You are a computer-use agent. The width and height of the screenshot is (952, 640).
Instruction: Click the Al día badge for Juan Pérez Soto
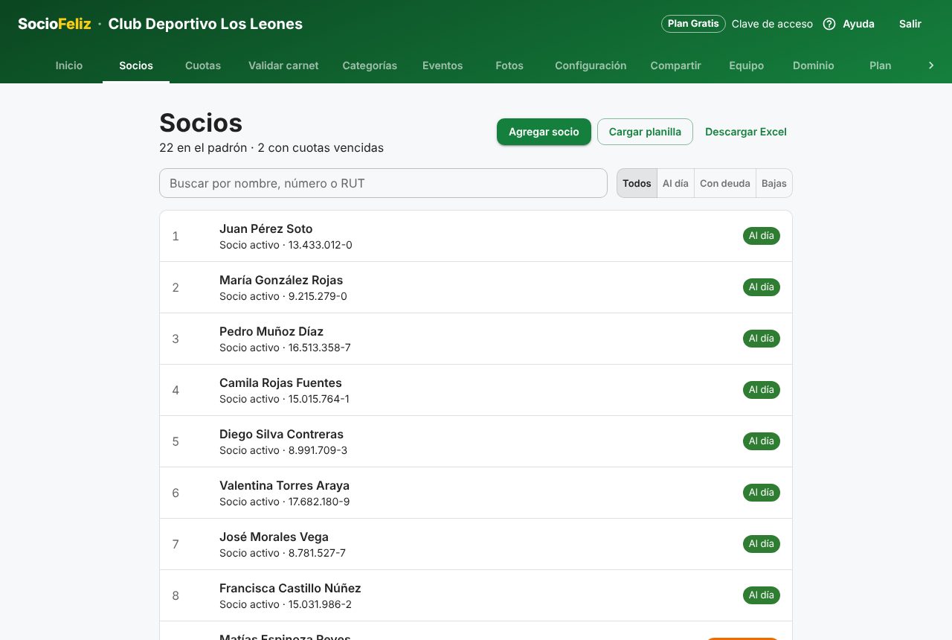point(762,236)
